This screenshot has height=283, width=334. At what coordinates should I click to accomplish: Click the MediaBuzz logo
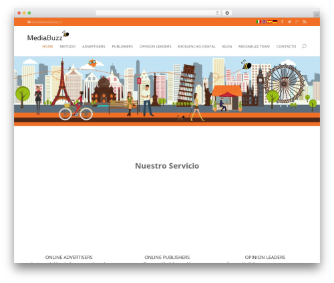(x=48, y=36)
